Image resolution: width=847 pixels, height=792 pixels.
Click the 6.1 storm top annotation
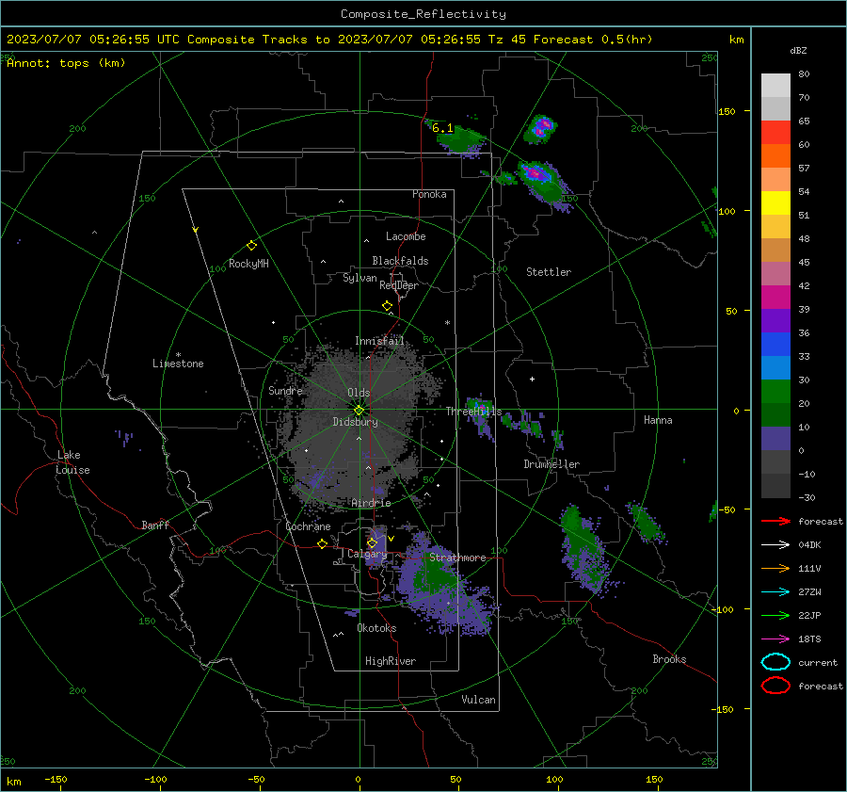pyautogui.click(x=442, y=128)
